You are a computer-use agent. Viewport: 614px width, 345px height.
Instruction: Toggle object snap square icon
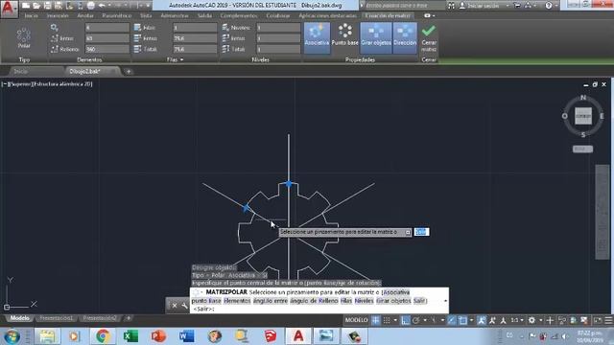[x=462, y=320]
